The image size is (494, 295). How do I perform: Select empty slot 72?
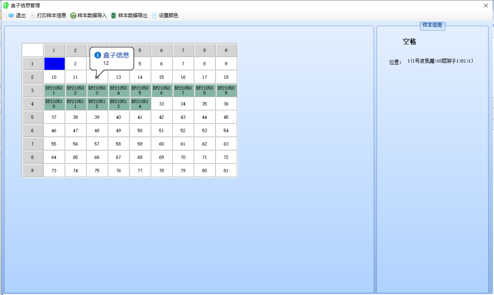(226, 157)
